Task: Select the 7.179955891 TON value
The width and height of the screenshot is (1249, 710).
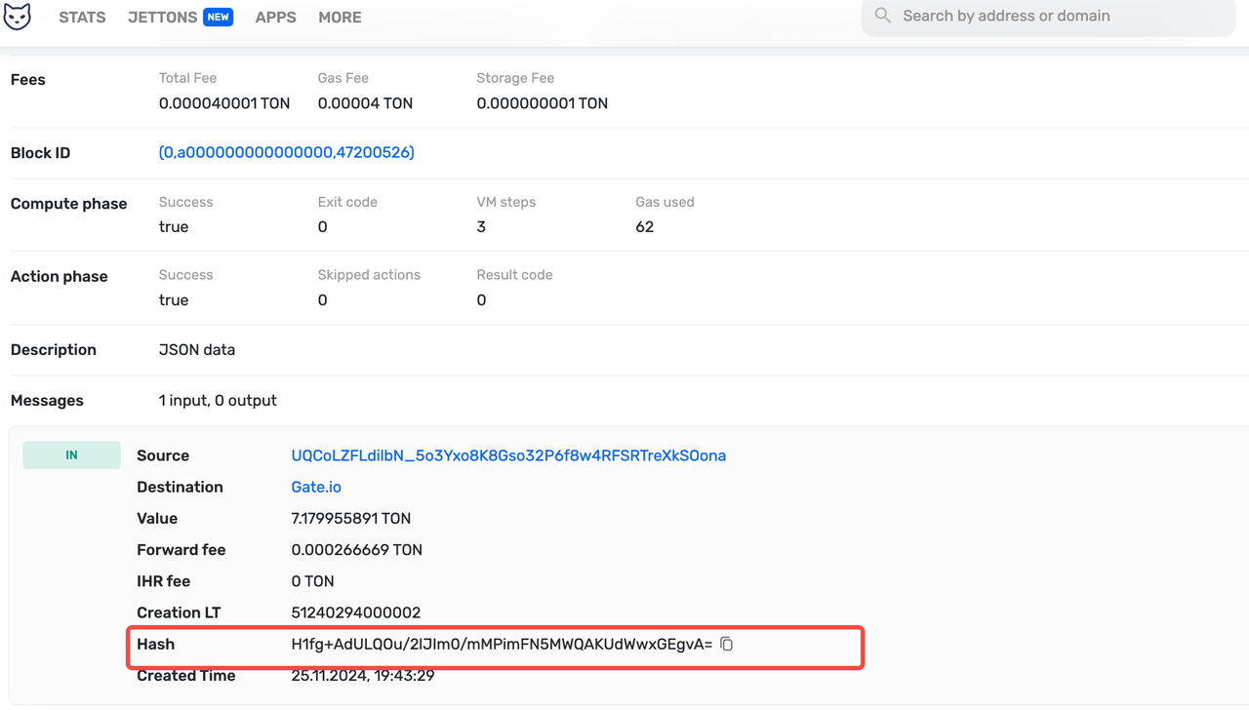Action: pos(350,518)
